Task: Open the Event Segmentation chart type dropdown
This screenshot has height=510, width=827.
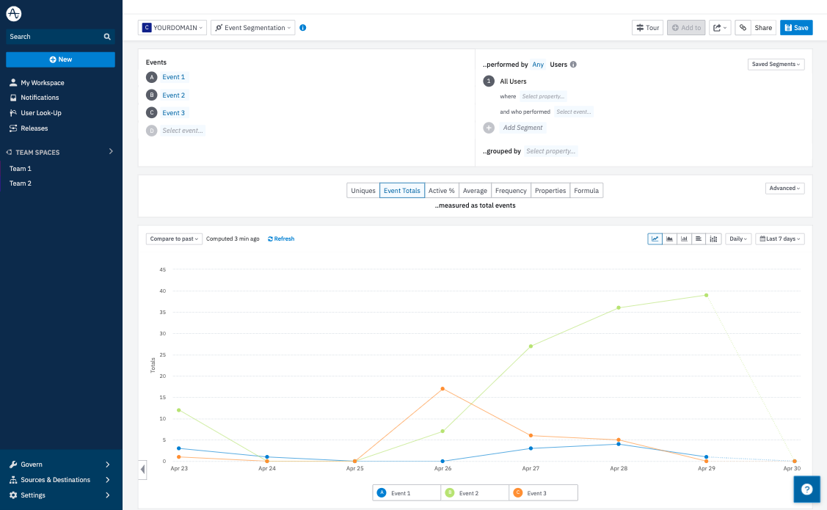Action: pyautogui.click(x=252, y=27)
